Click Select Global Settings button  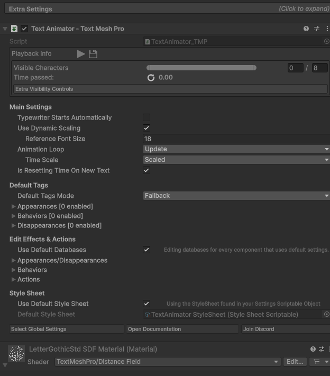67,329
